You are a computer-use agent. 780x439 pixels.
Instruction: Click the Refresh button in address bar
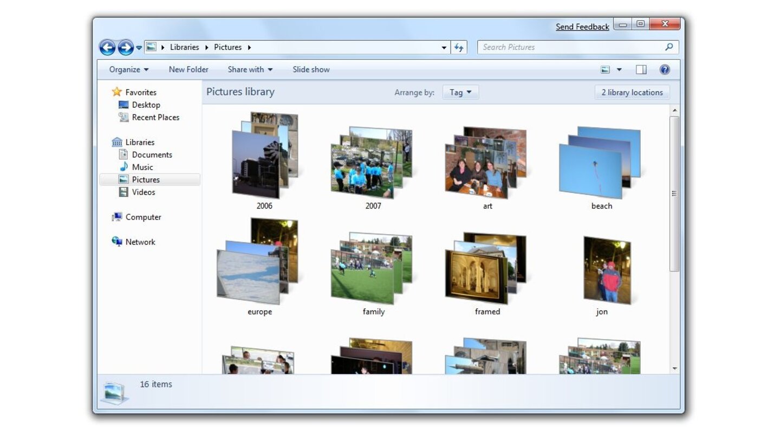(459, 48)
